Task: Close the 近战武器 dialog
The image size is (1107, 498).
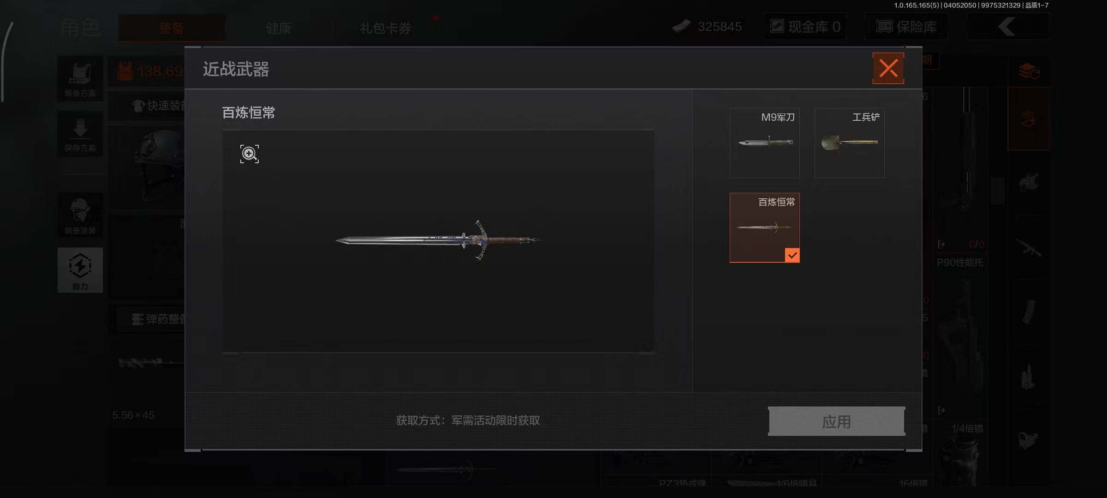Action: coord(888,68)
